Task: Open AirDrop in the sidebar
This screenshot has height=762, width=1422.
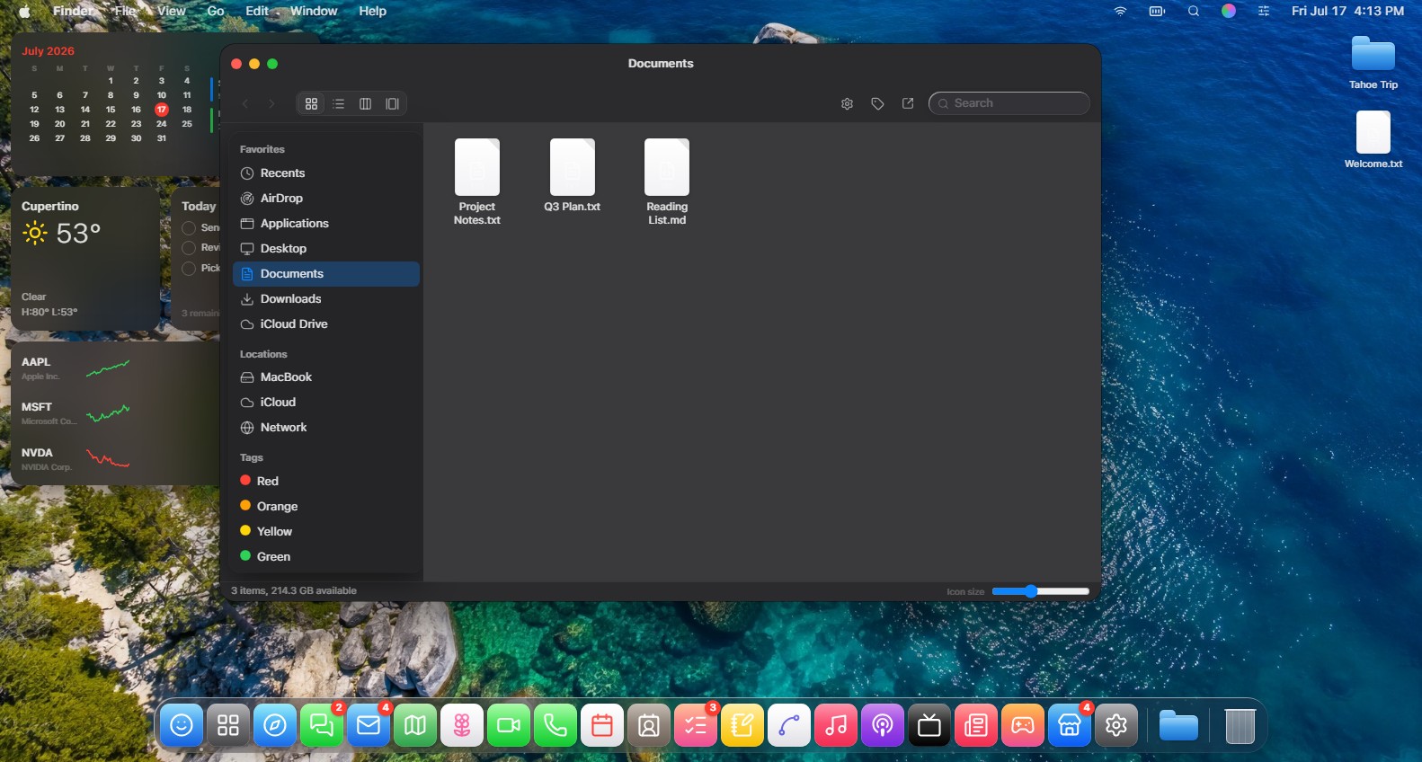Action: tap(325, 198)
